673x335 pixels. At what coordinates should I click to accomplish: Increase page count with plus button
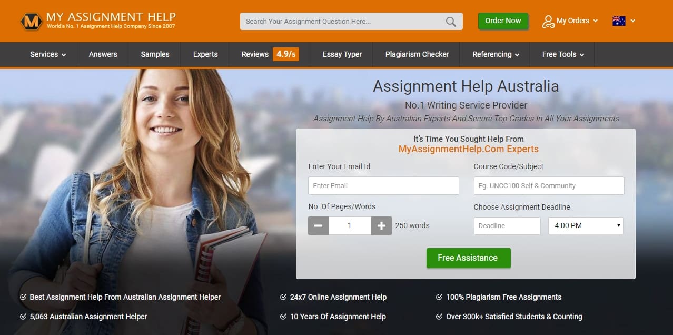381,226
